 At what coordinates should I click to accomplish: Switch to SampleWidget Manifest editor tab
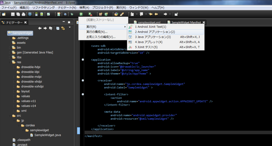point(184,22)
